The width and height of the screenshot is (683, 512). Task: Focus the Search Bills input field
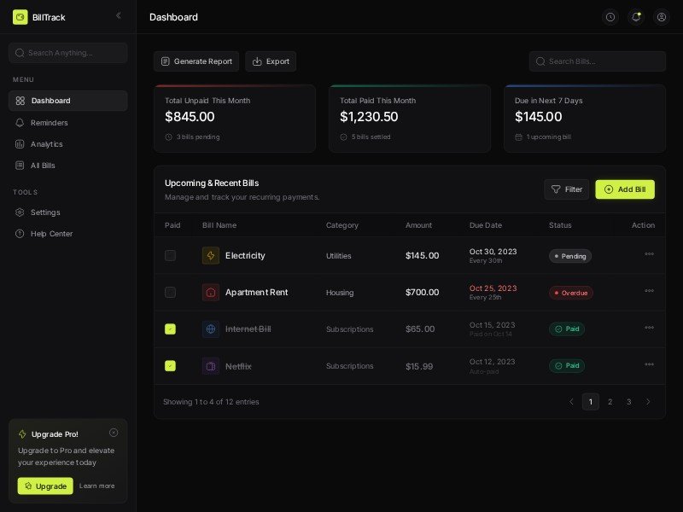pos(604,61)
